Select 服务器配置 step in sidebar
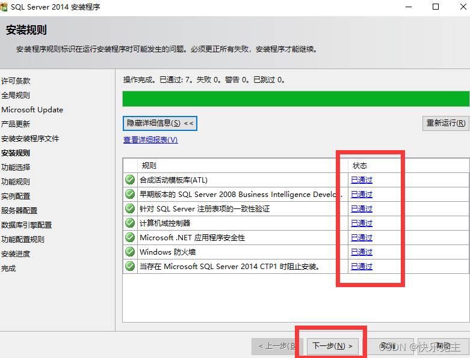The height and width of the screenshot is (358, 470). (x=19, y=211)
